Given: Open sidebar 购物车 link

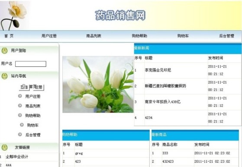Looking at the screenshot, I should pyautogui.click(x=33, y=125).
